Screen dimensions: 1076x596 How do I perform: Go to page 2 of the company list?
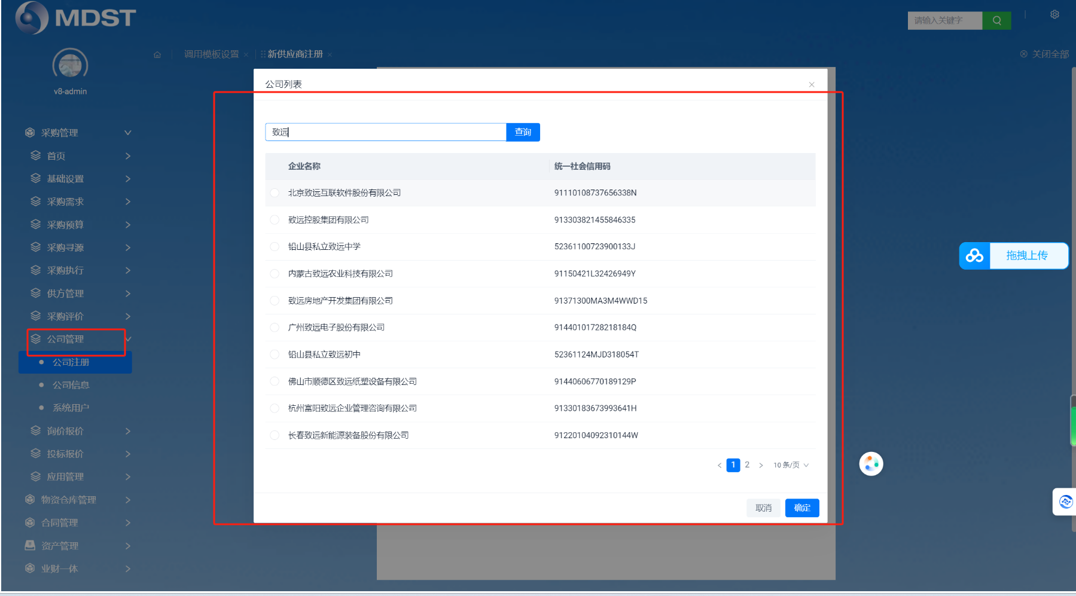[x=747, y=464]
